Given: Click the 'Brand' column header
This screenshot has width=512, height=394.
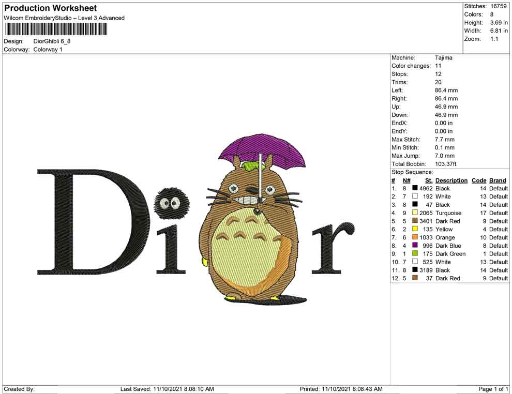Looking at the screenshot, I should coord(498,180).
